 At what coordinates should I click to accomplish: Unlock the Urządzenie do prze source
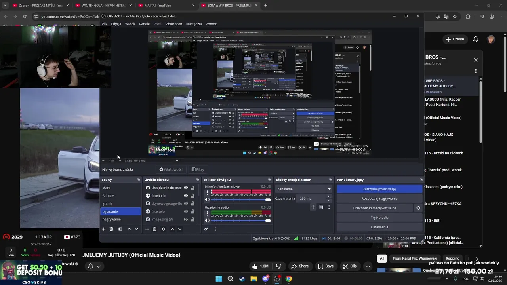coord(193,188)
